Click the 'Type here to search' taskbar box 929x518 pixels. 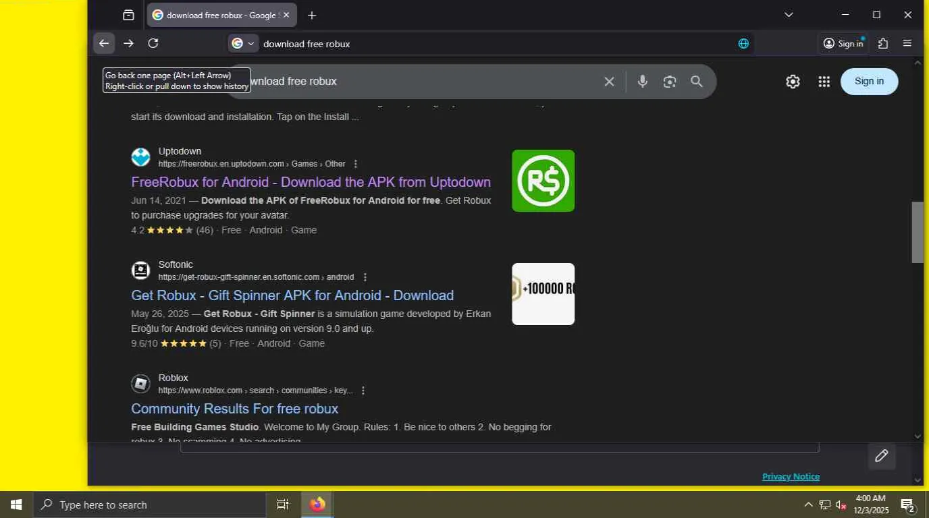(149, 505)
